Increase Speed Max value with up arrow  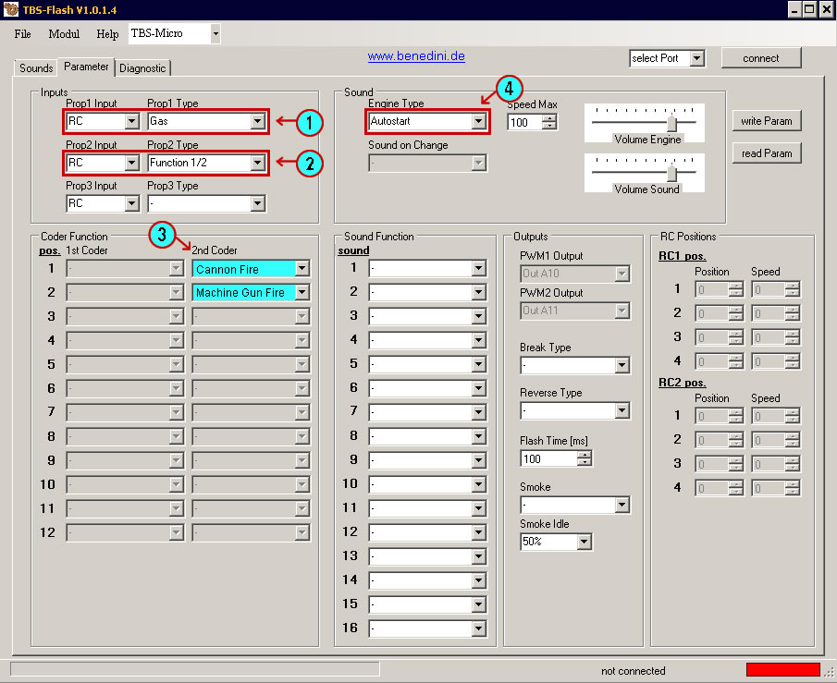(x=550, y=117)
